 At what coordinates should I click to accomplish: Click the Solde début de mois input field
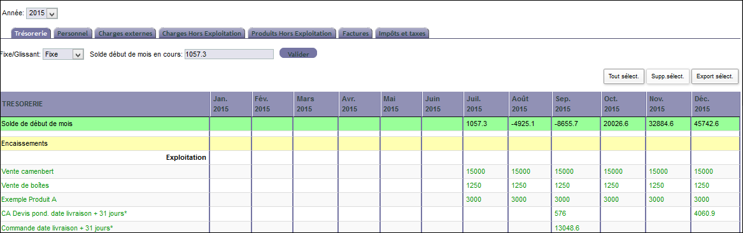coord(229,55)
